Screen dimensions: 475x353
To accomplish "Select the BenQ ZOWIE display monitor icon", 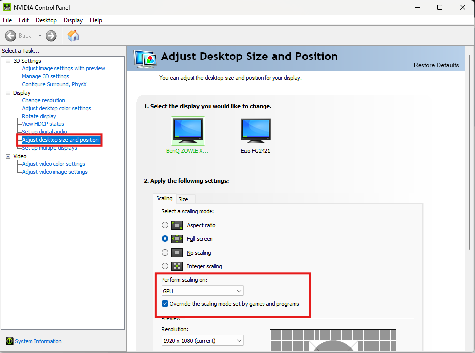I will pos(188,131).
